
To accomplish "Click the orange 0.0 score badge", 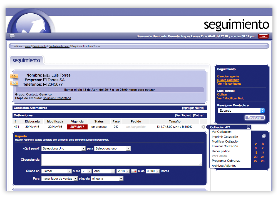I will pos(14,76).
